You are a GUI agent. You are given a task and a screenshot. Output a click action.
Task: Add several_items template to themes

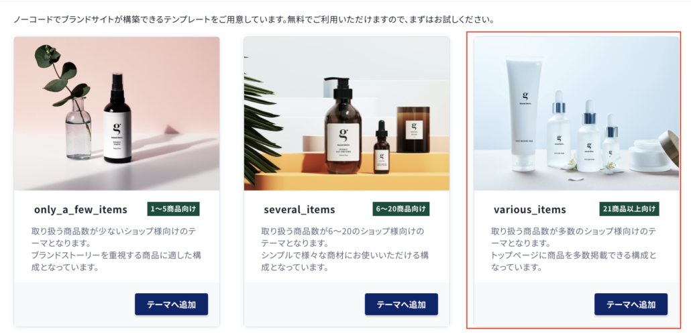click(x=401, y=304)
